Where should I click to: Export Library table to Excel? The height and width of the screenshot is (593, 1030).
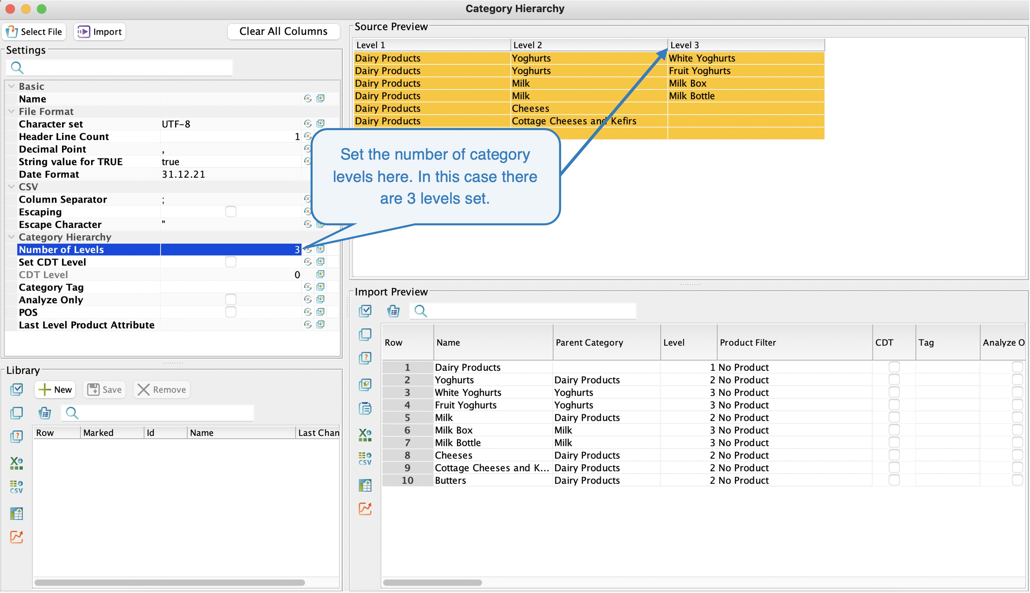(17, 463)
